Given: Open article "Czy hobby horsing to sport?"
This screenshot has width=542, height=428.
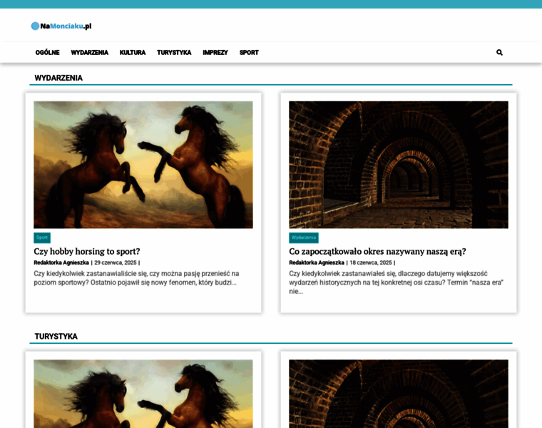Looking at the screenshot, I should pos(87,251).
